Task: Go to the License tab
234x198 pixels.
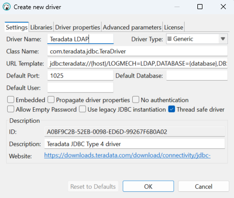Action: tap(173, 27)
